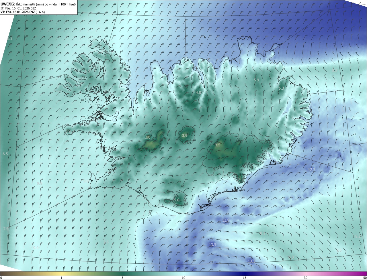Click the 4.8 value in north Iceland
367x280 pixels.
[198, 92]
